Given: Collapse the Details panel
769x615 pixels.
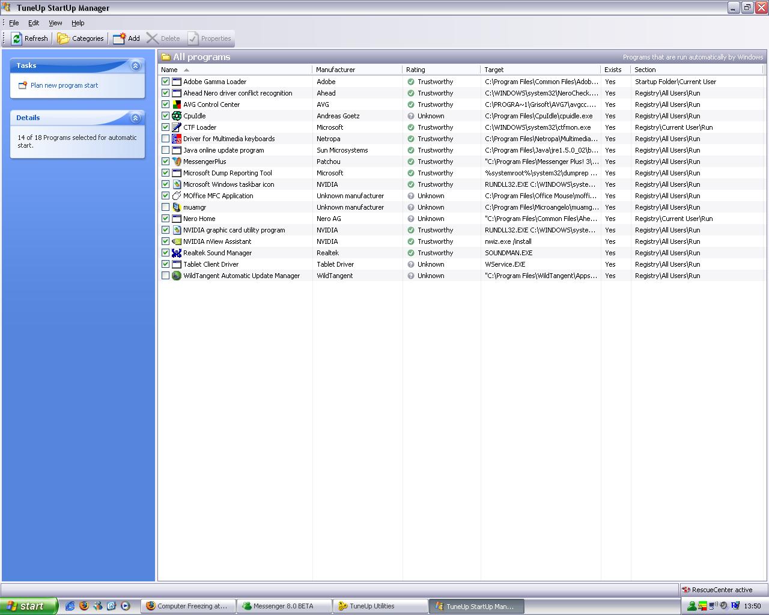Looking at the screenshot, I should click(136, 118).
